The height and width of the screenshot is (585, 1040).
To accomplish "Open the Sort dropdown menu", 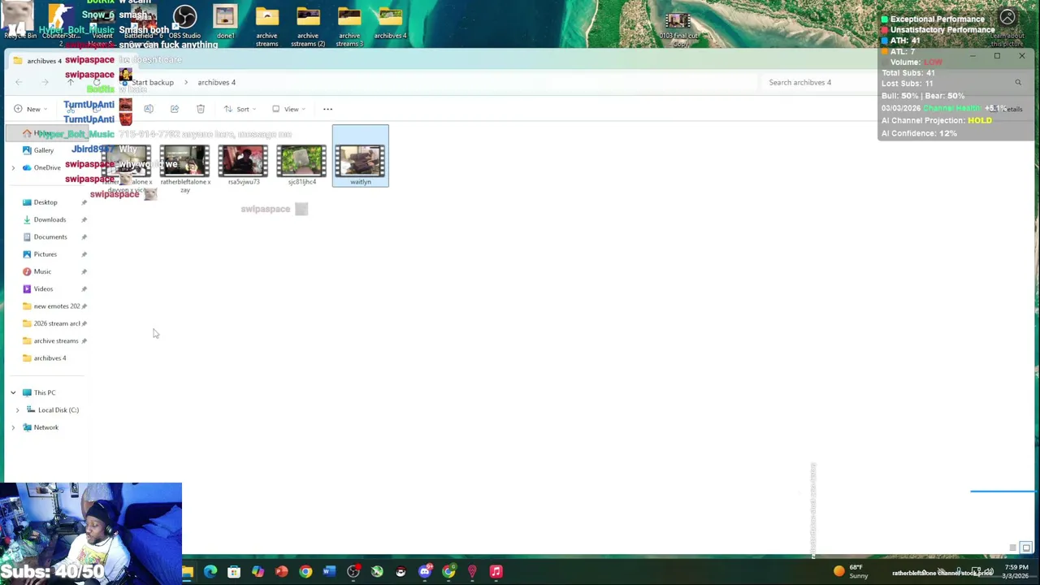I will coord(240,109).
